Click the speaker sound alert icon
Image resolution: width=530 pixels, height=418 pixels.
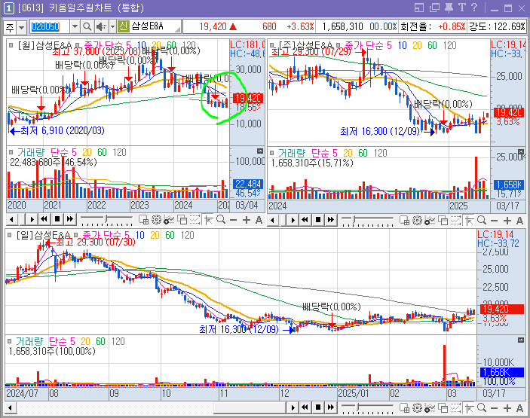point(100,26)
